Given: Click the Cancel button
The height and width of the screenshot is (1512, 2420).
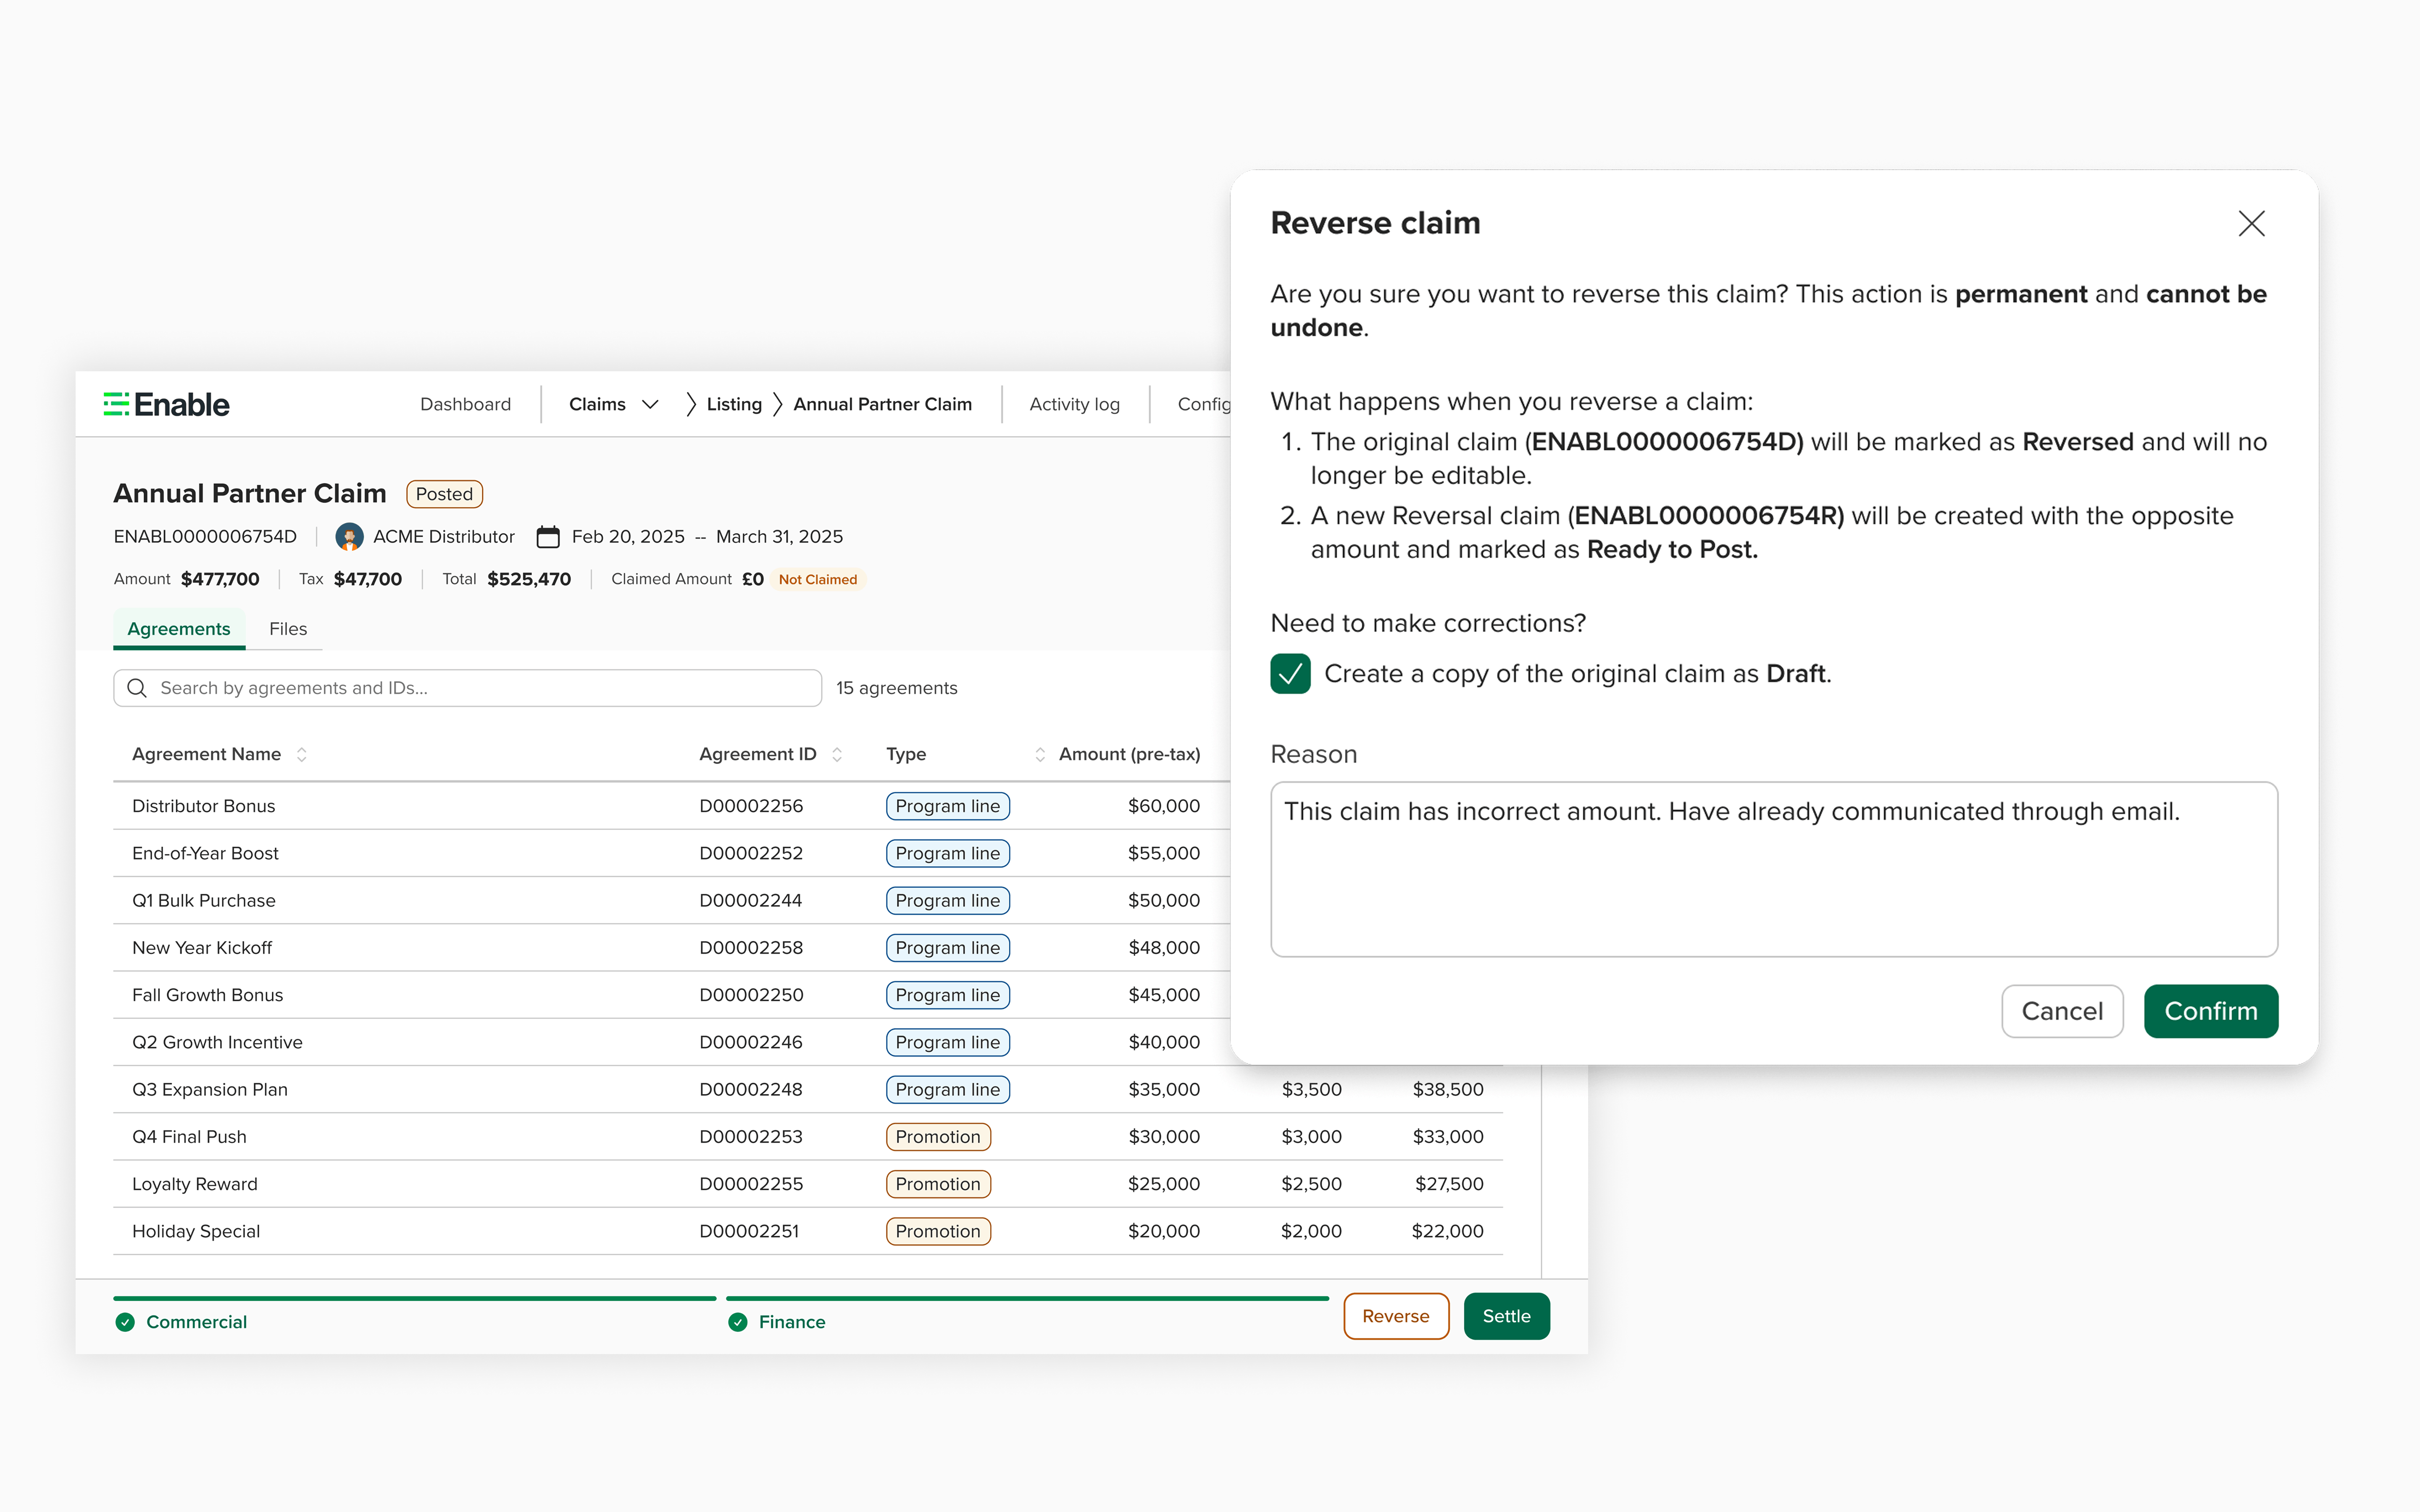Looking at the screenshot, I should pos(2062,1011).
